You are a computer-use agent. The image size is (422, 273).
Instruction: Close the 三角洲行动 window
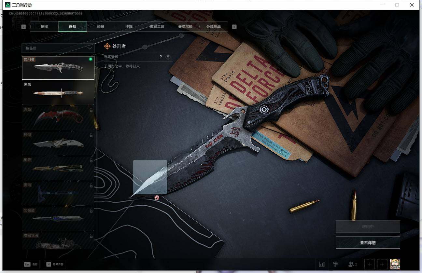[x=412, y=5]
